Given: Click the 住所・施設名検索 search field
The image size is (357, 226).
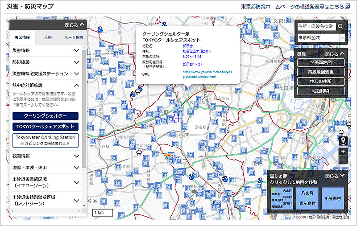Looking at the screenshot, I should [316, 27].
